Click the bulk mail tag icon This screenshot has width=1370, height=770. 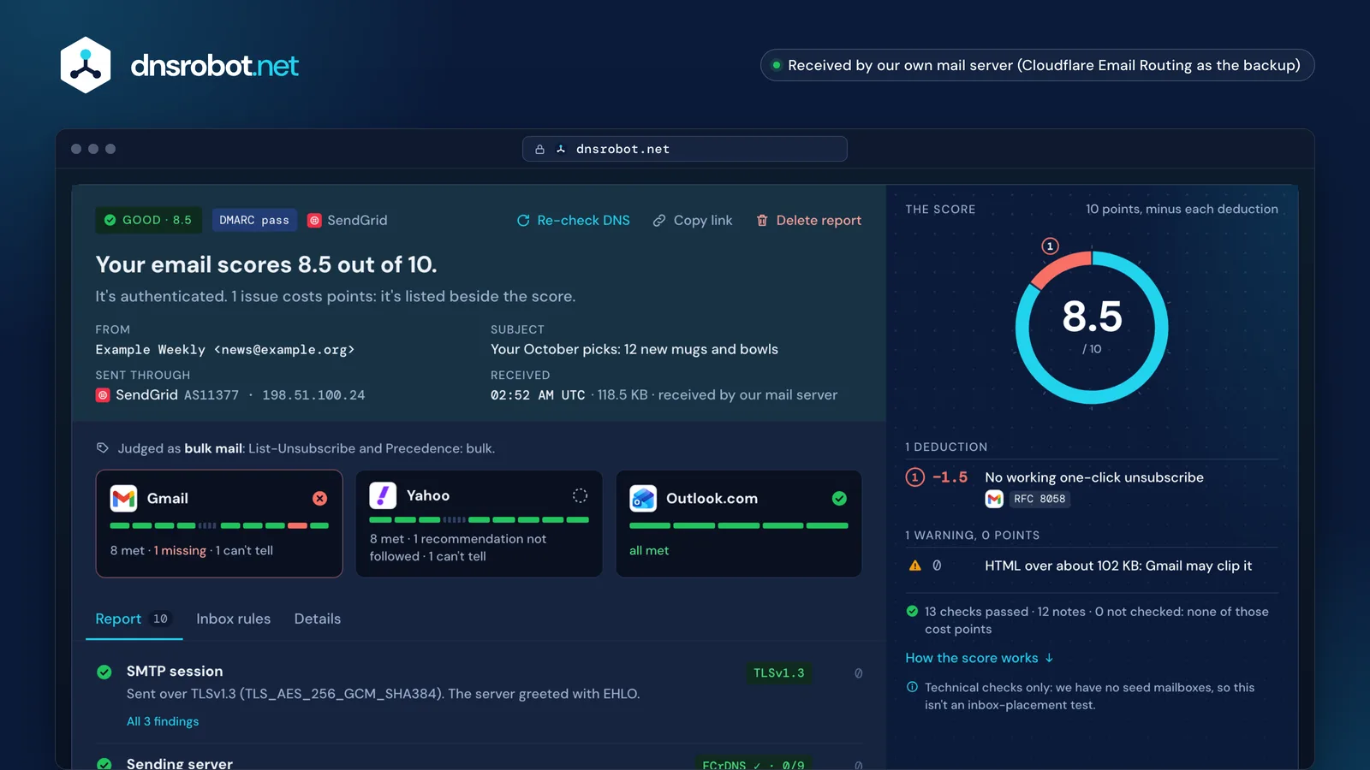coord(103,448)
